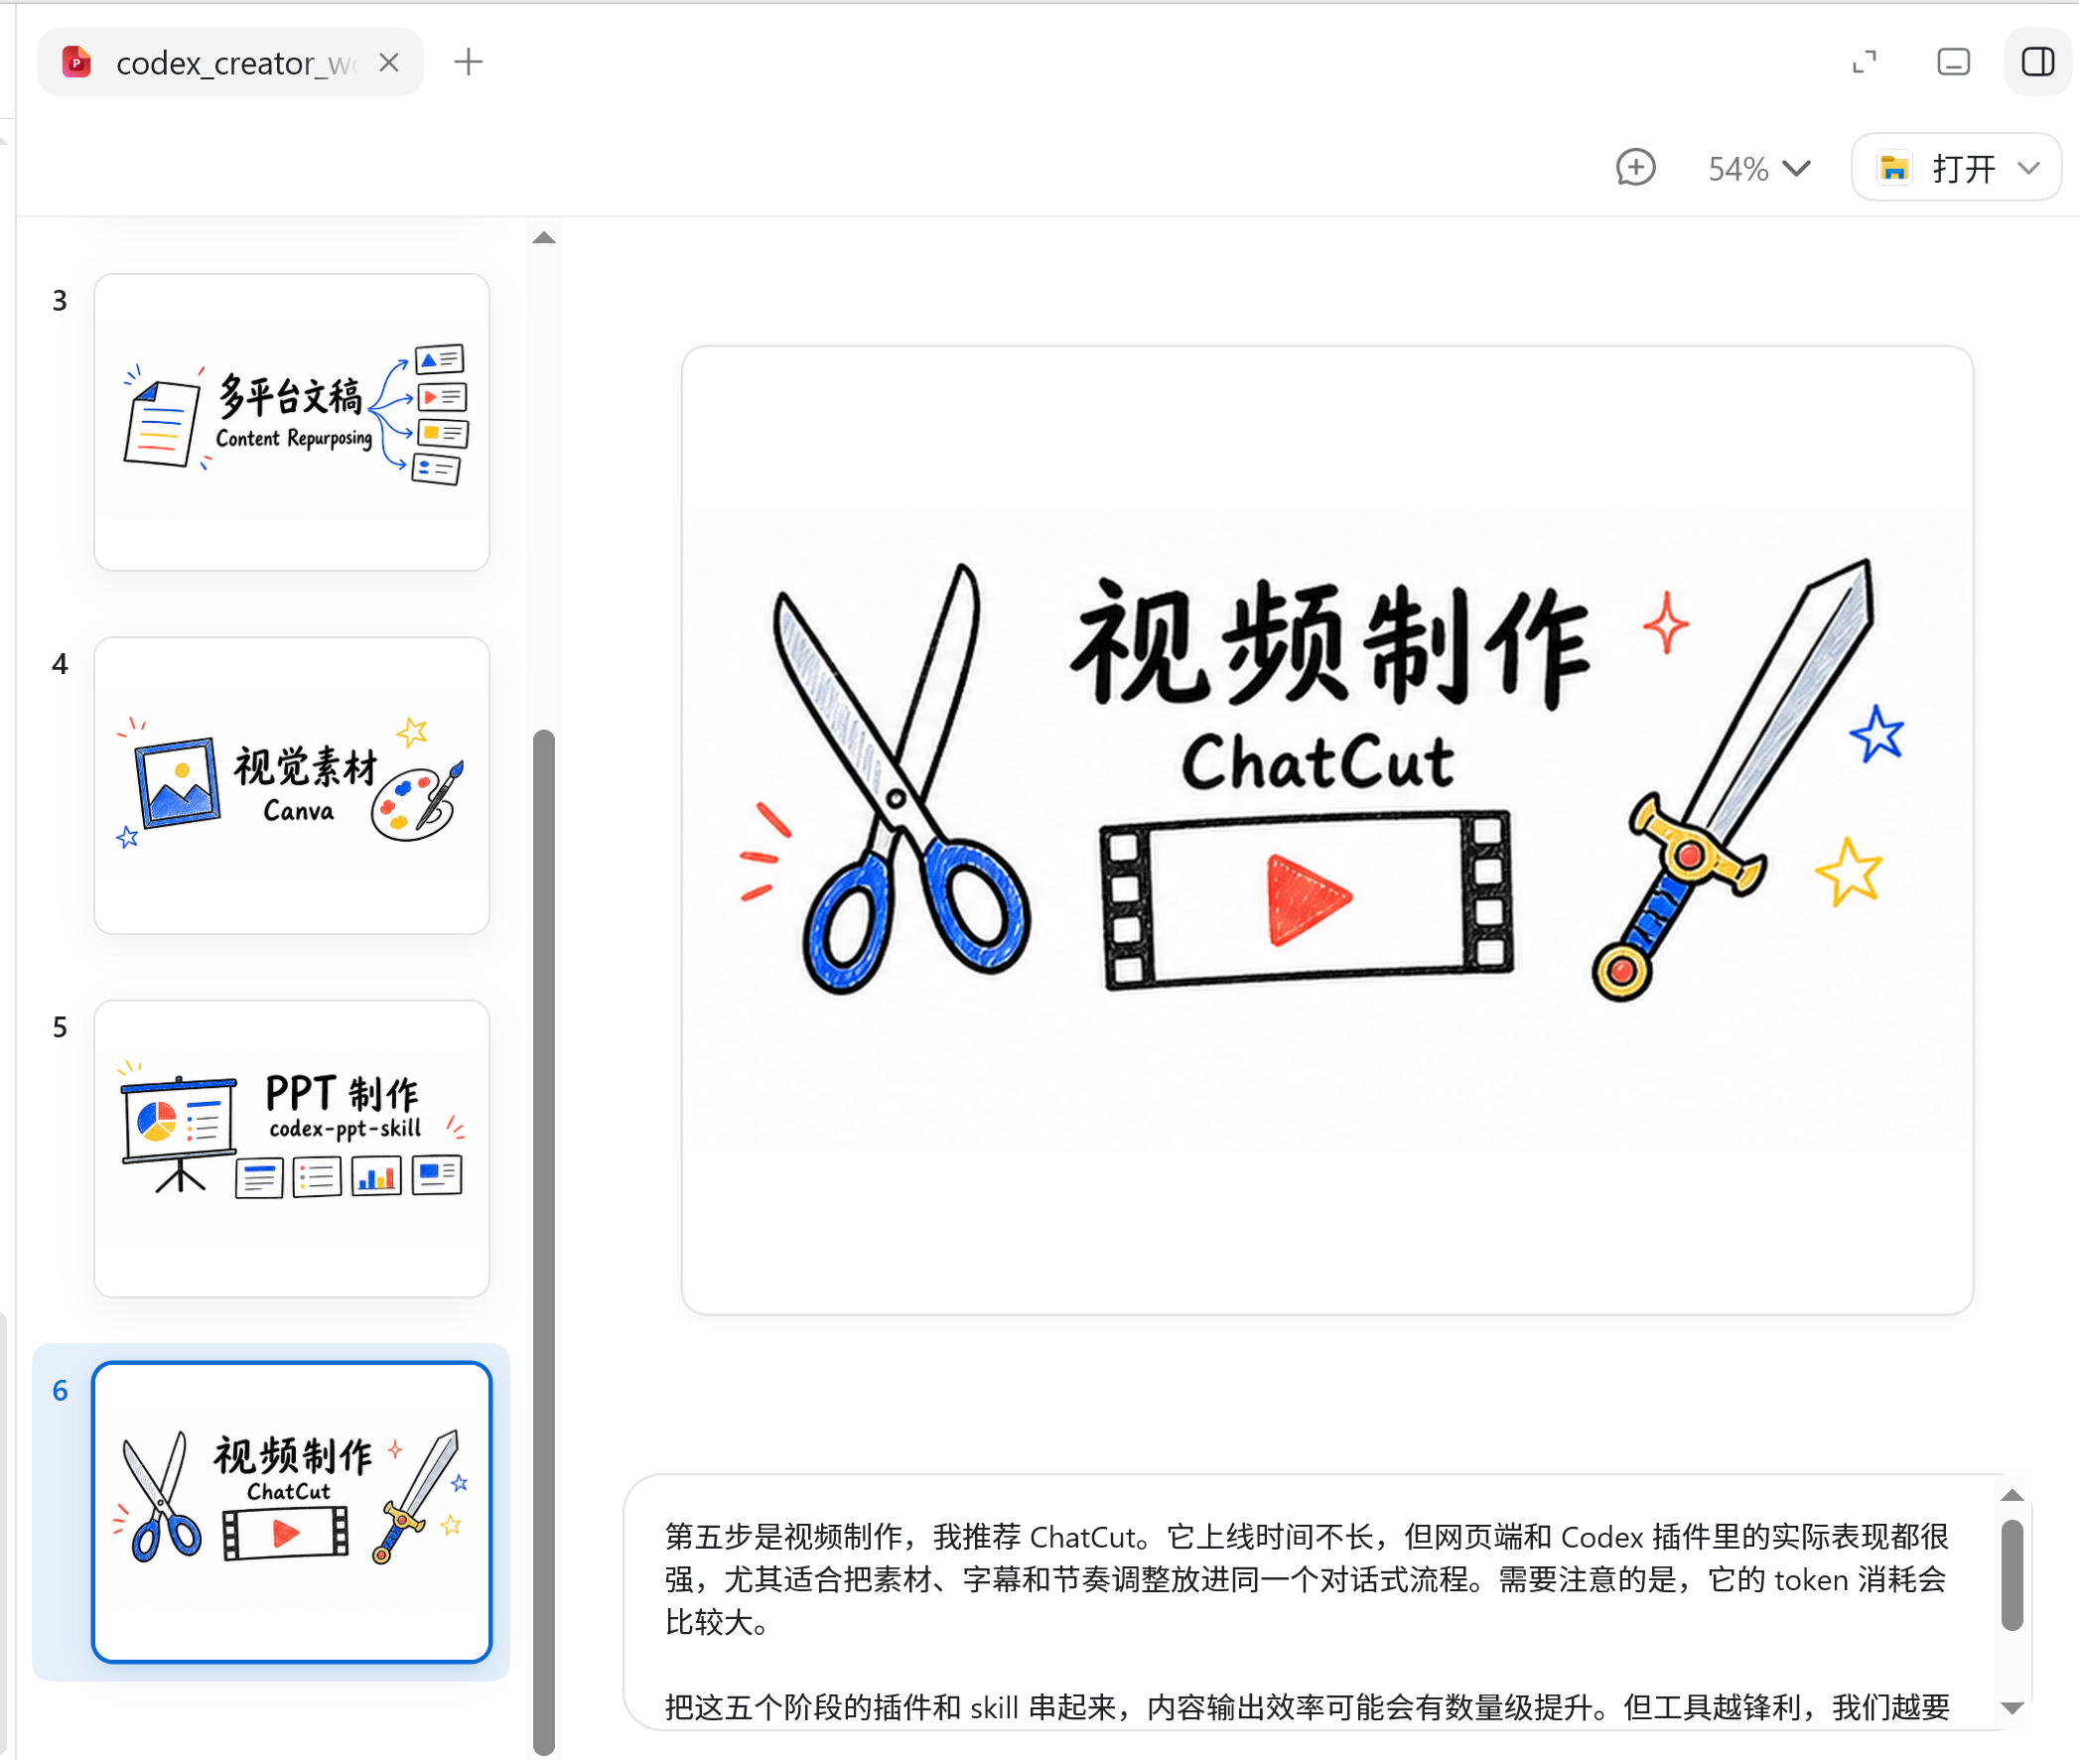Click the PowerPoint file icon in the tab
2079x1760 pixels.
[77, 63]
